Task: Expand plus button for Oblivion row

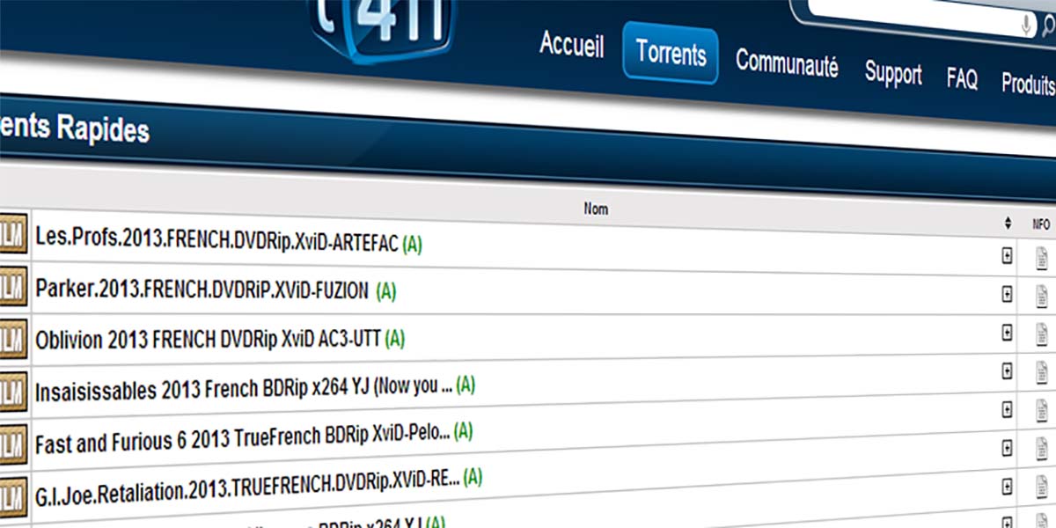Action: click(x=1008, y=333)
